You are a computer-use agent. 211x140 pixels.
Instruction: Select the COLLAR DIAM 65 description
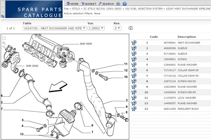(x=188, y=70)
